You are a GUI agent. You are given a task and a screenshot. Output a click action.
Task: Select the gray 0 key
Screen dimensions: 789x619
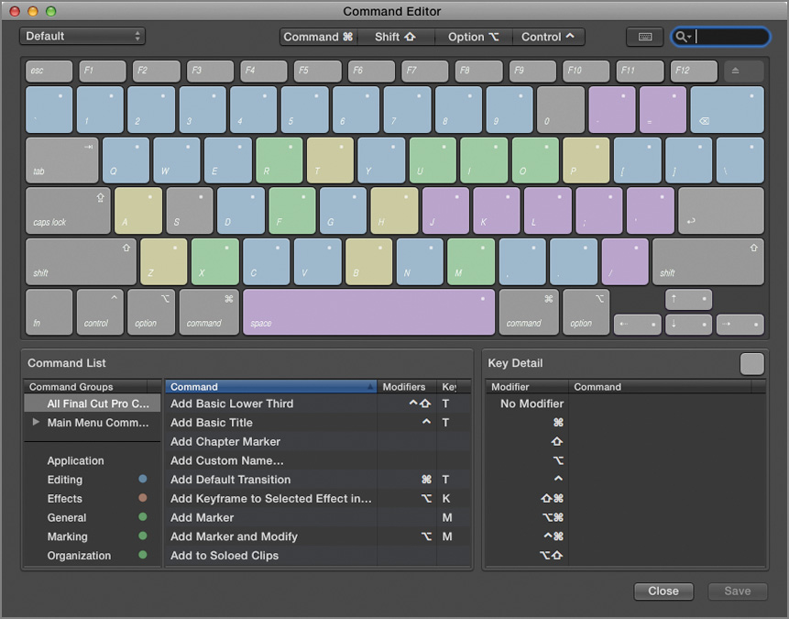561,110
